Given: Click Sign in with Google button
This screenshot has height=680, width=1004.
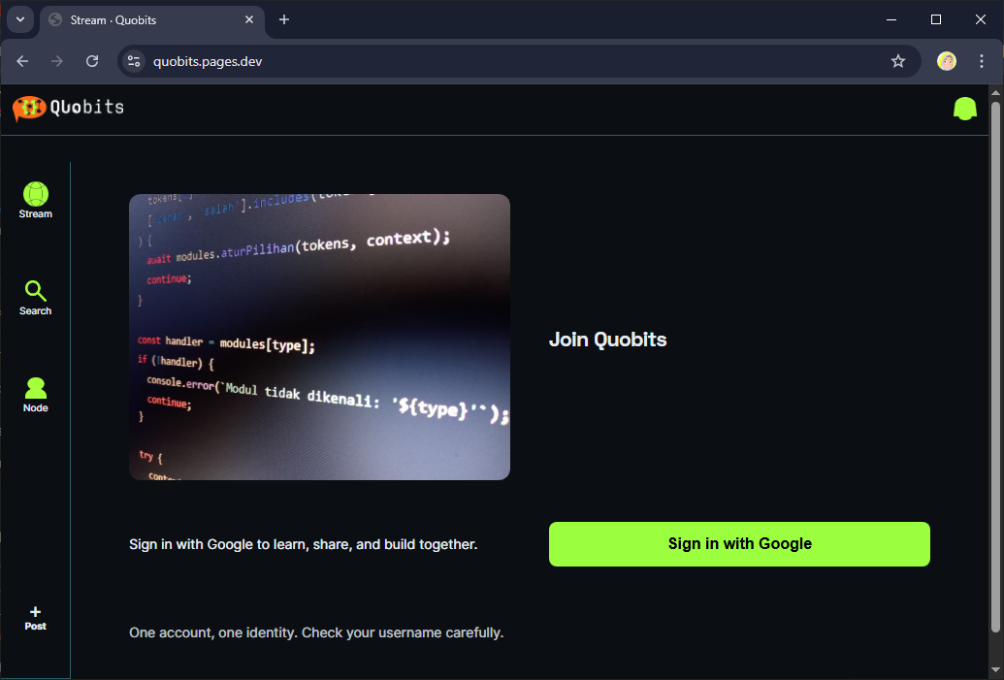Looking at the screenshot, I should pos(739,543).
